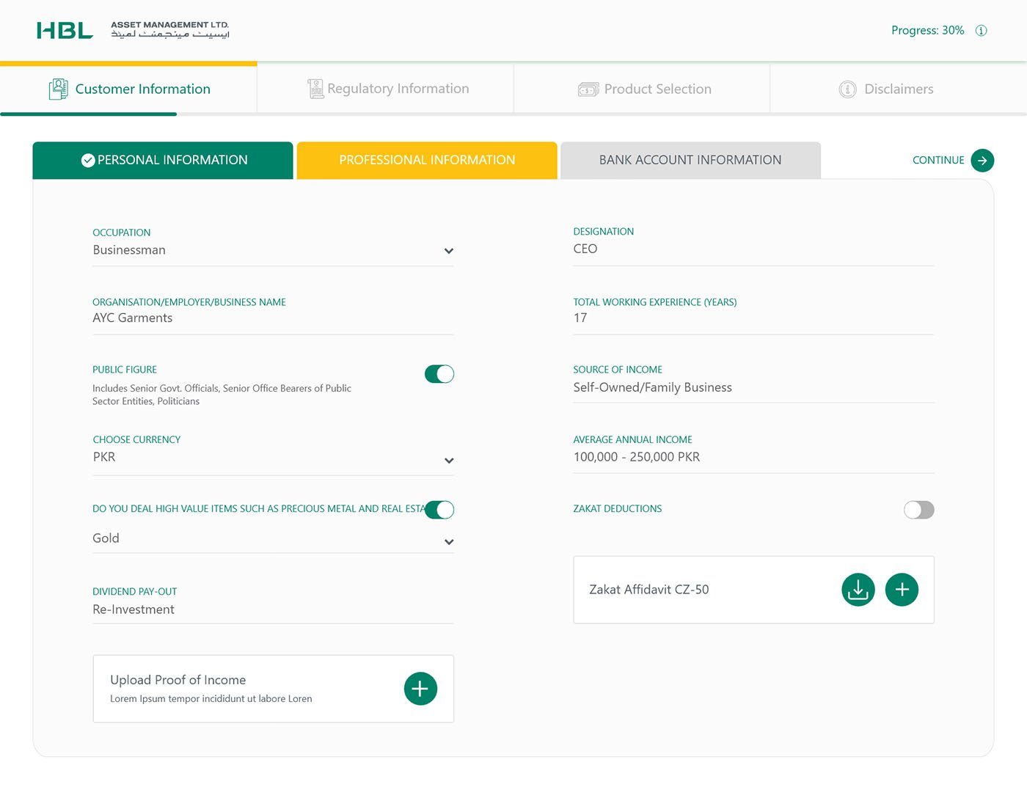Viewport: 1027px width, 787px height.
Task: Click the Customer Information tab icon
Action: click(58, 89)
